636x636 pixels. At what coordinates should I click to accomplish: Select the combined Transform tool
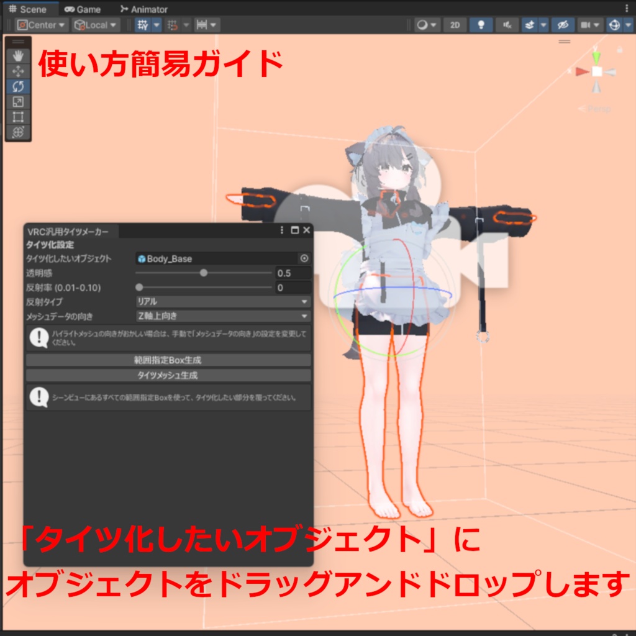pos(18,130)
